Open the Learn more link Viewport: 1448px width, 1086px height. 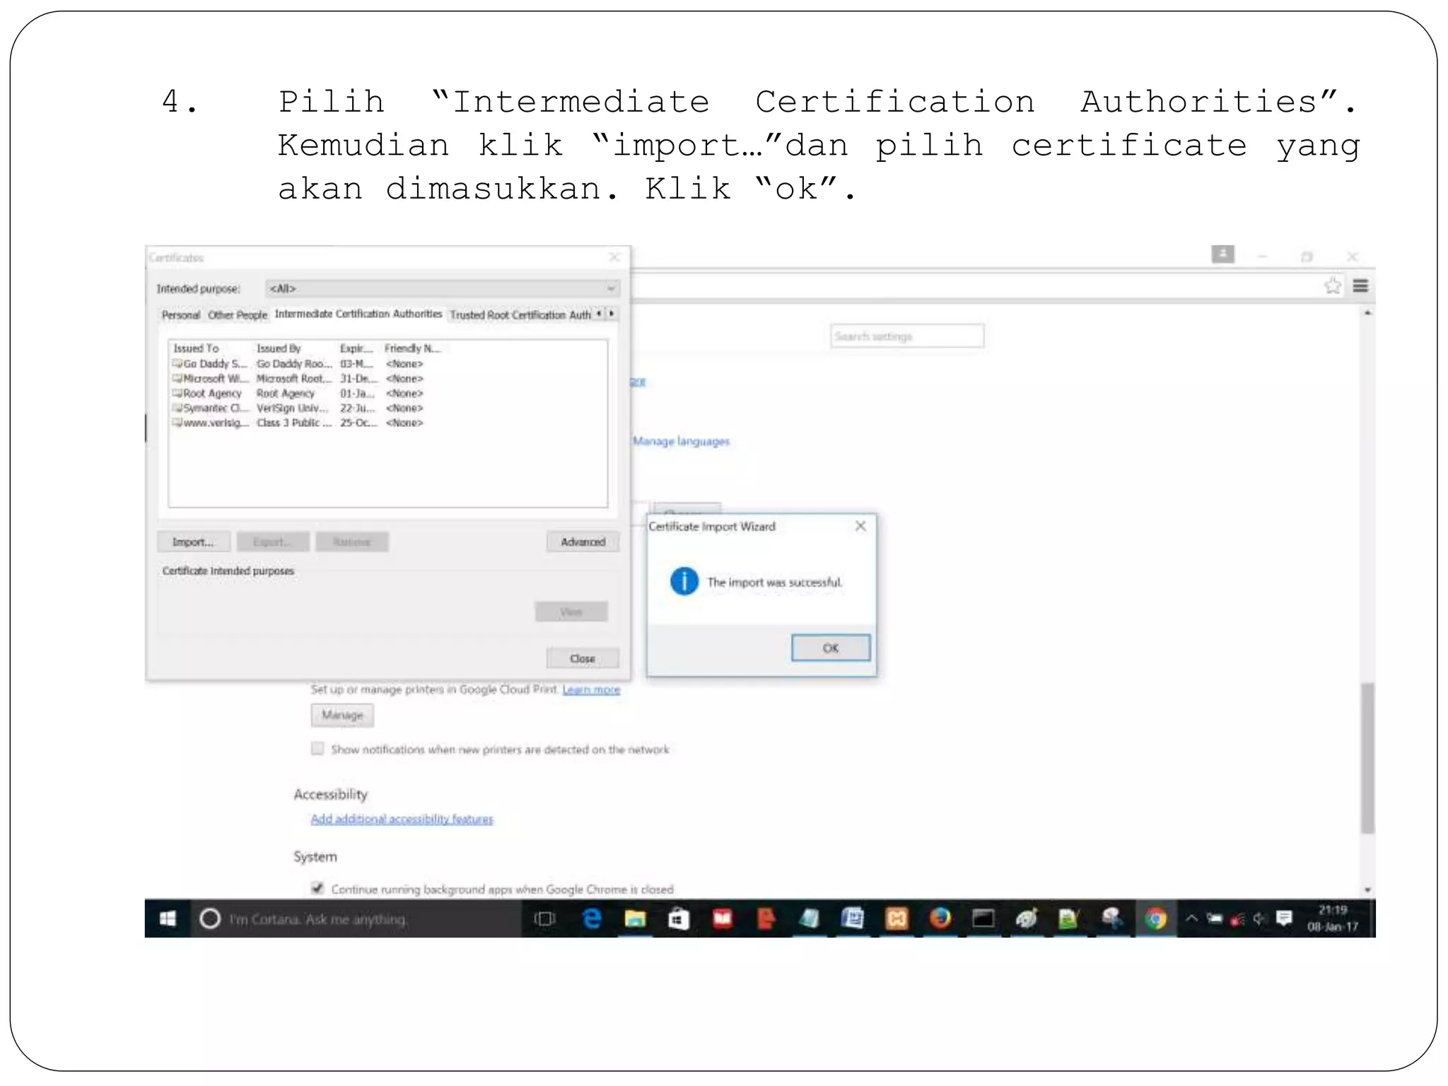coord(591,689)
